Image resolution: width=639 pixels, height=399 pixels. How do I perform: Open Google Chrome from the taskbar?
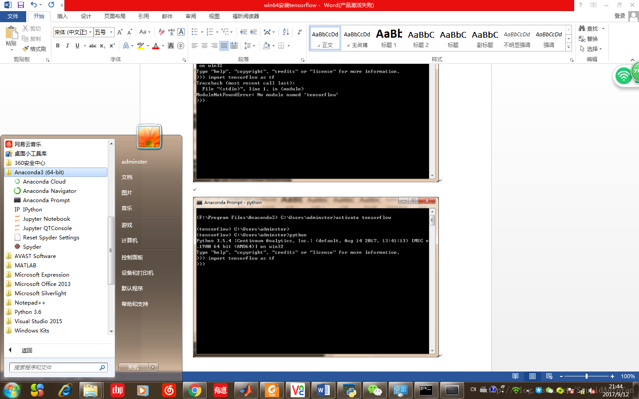194,390
